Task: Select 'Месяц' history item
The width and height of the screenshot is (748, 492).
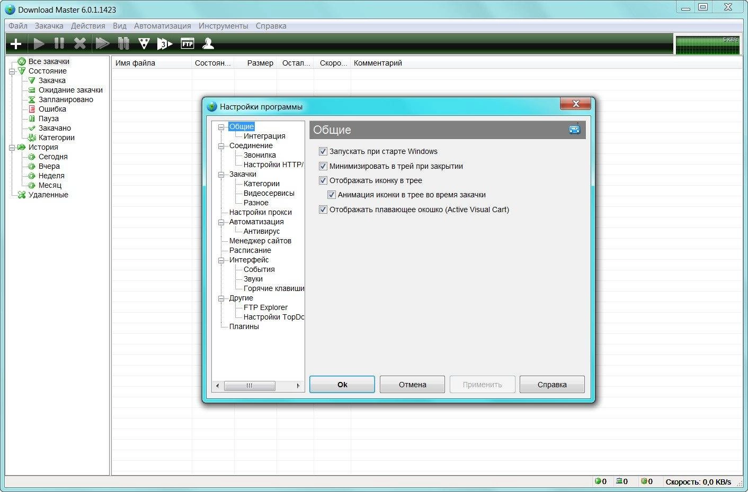Action: coord(50,185)
